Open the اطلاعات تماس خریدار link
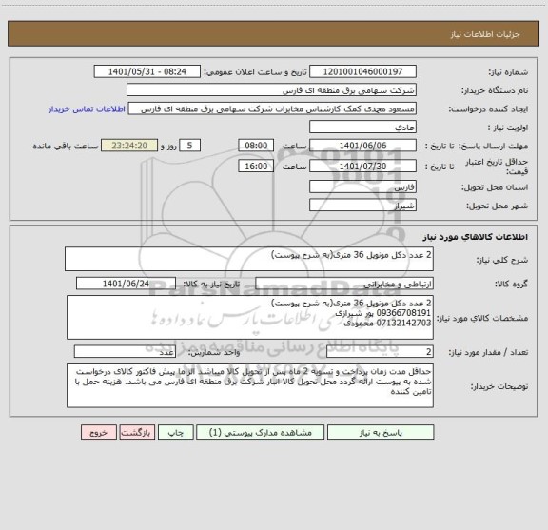The image size is (548, 530). pyautogui.click(x=87, y=109)
